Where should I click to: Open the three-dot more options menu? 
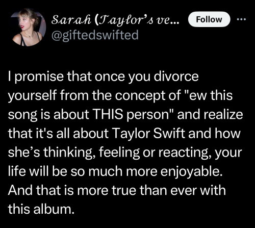pyautogui.click(x=242, y=19)
